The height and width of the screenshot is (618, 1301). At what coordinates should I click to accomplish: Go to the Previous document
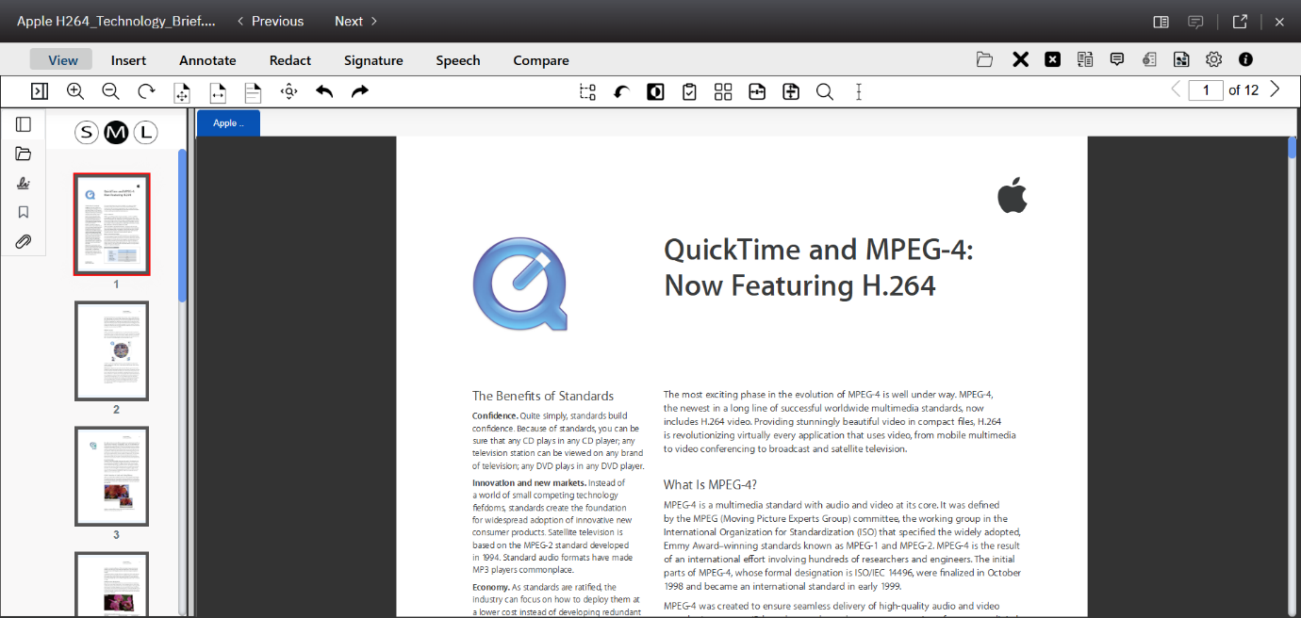270,22
